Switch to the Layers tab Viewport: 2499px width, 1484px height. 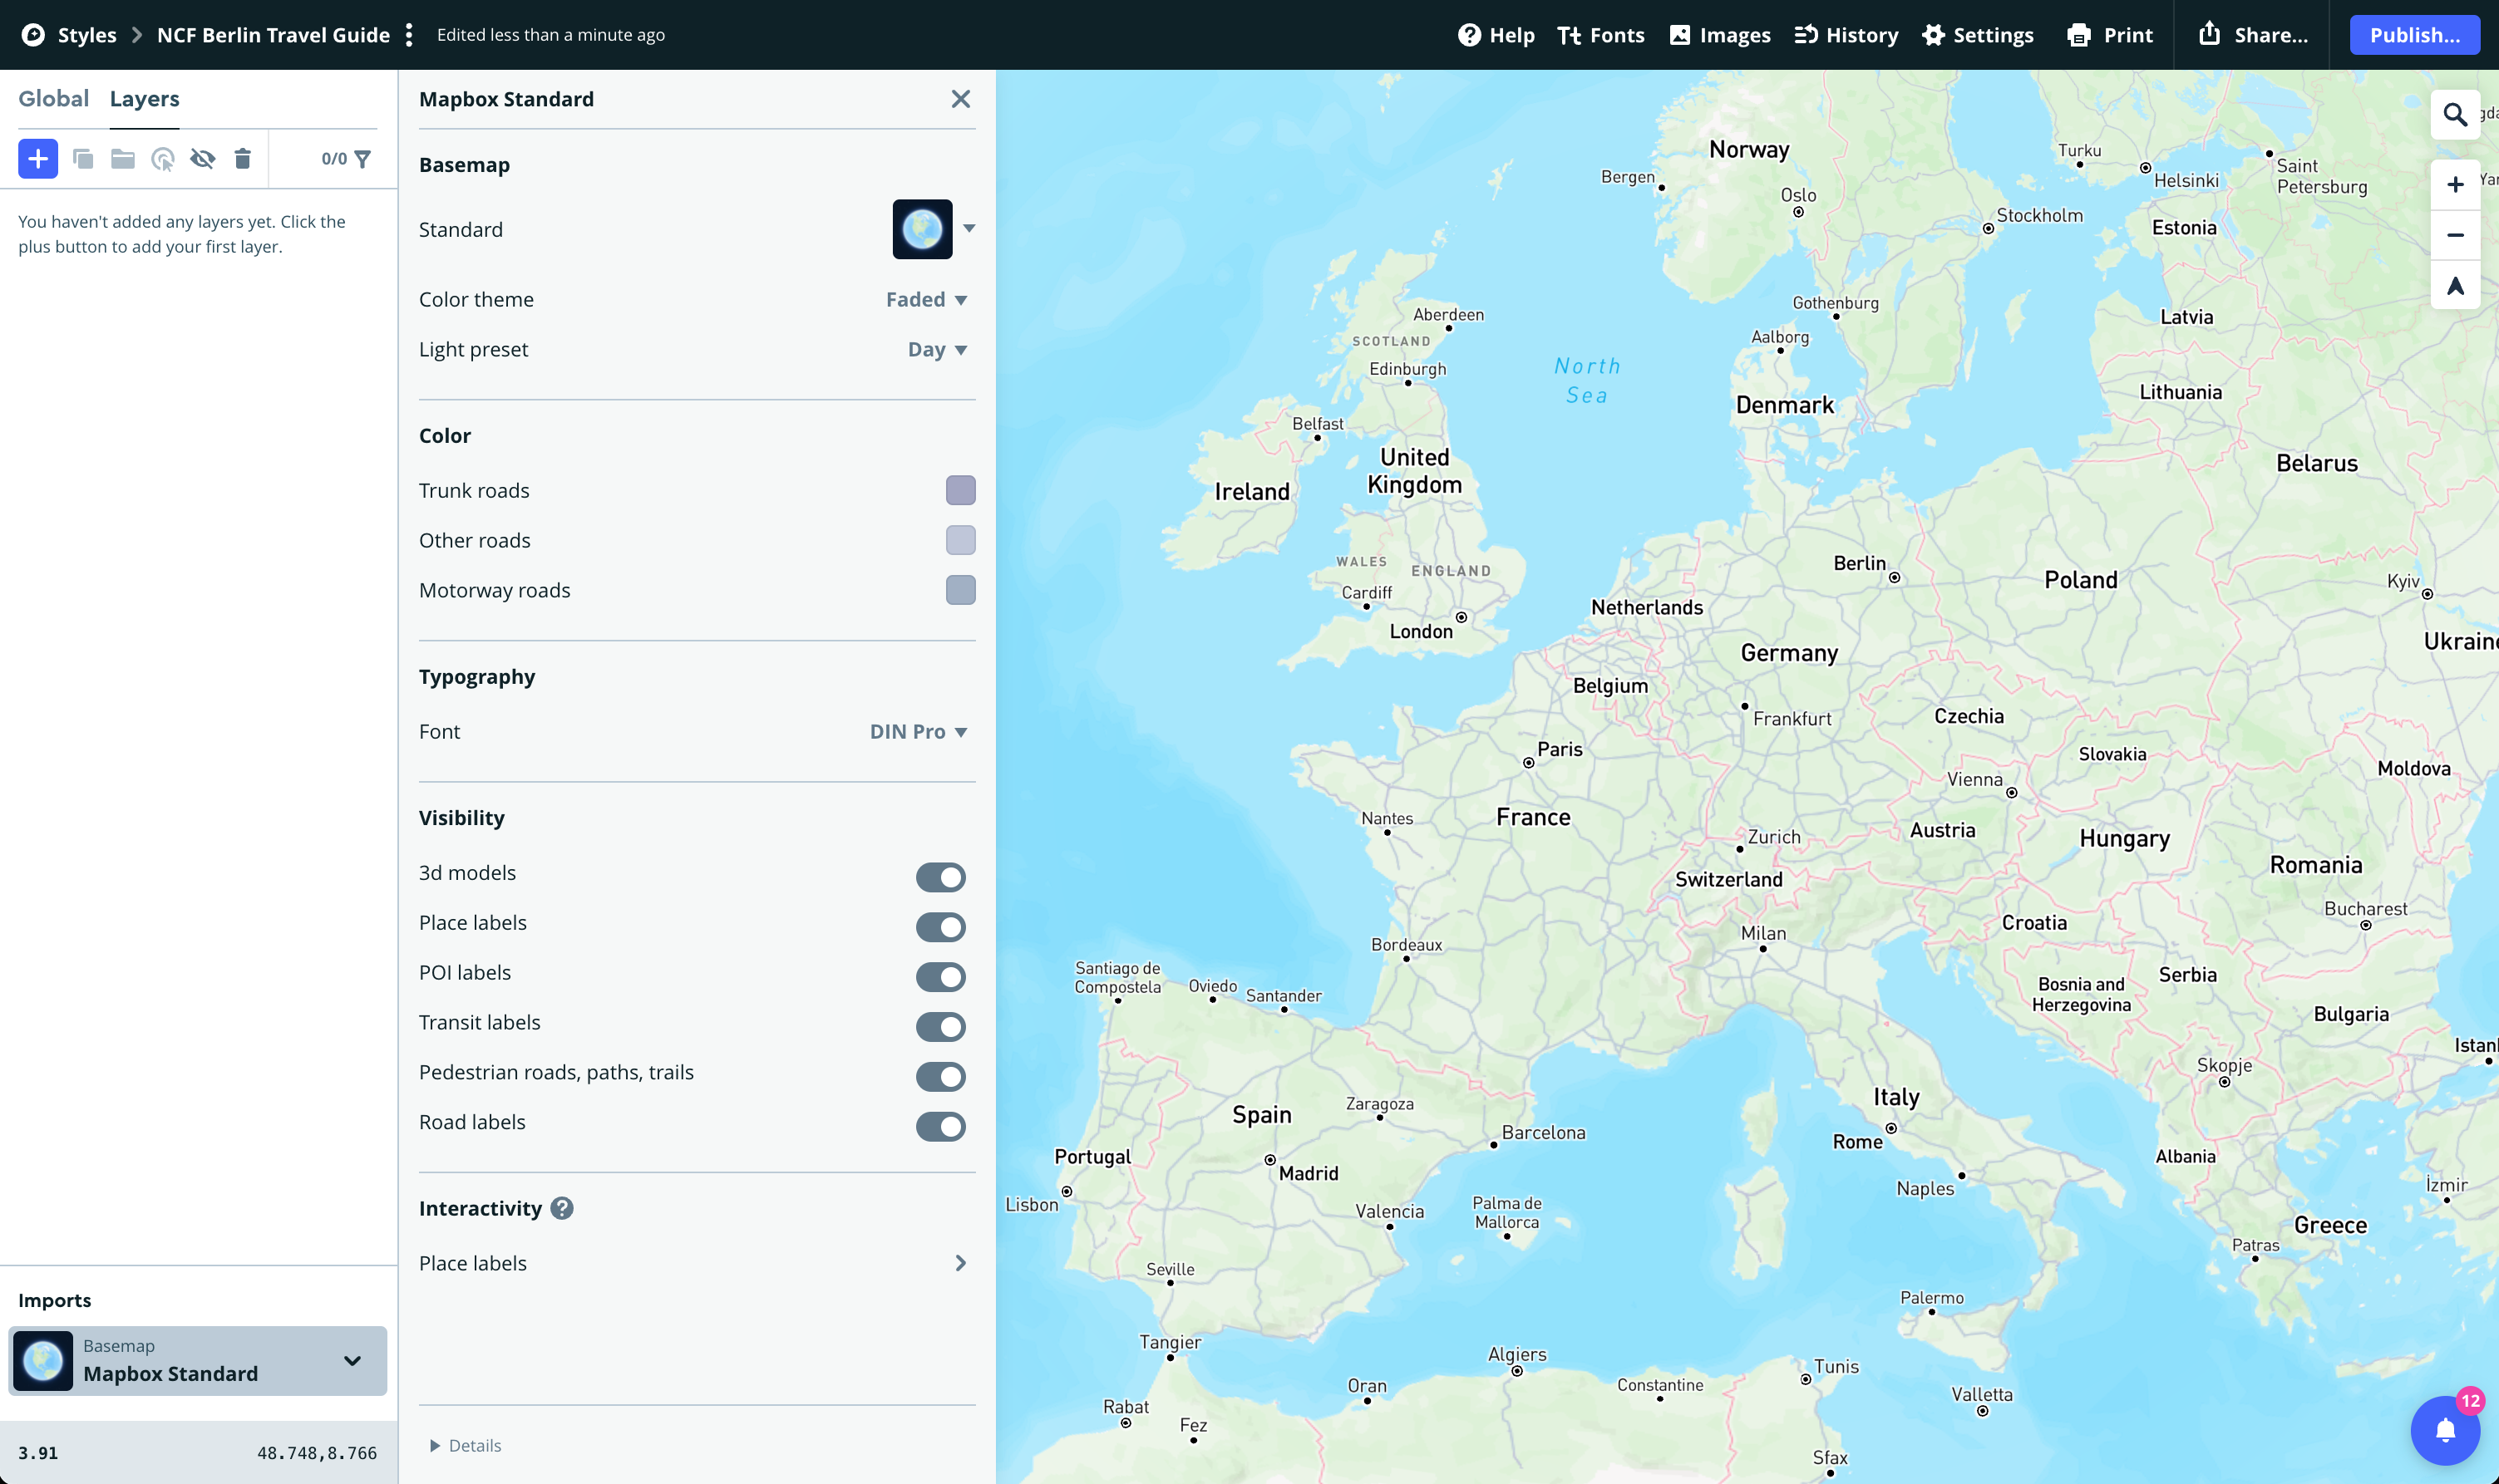(145, 98)
